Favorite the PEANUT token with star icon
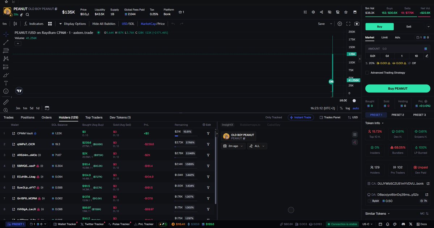434x228 pixels. (x=346, y=12)
